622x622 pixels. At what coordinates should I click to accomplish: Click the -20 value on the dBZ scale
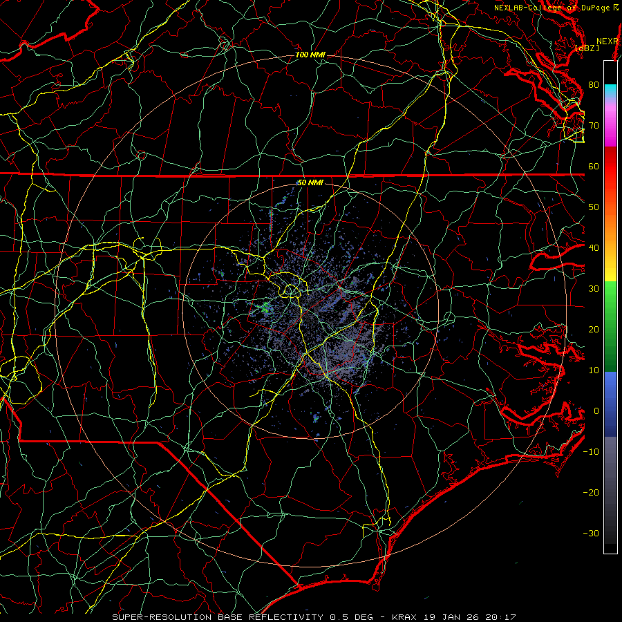click(591, 493)
